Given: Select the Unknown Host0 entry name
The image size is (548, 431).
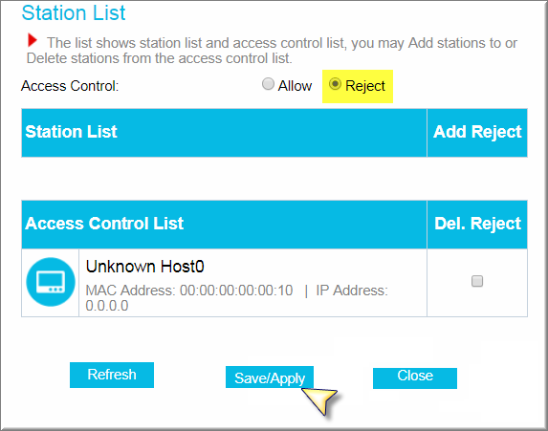Looking at the screenshot, I should [x=145, y=267].
